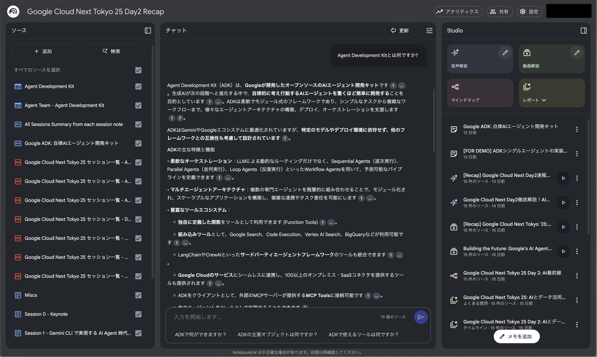597x357 pixels.
Task: Click 検索 to discover sources
Action: pyautogui.click(x=112, y=51)
